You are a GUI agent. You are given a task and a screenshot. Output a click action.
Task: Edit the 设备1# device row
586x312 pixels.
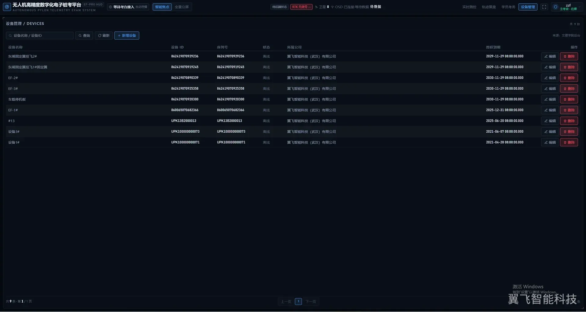(550, 142)
